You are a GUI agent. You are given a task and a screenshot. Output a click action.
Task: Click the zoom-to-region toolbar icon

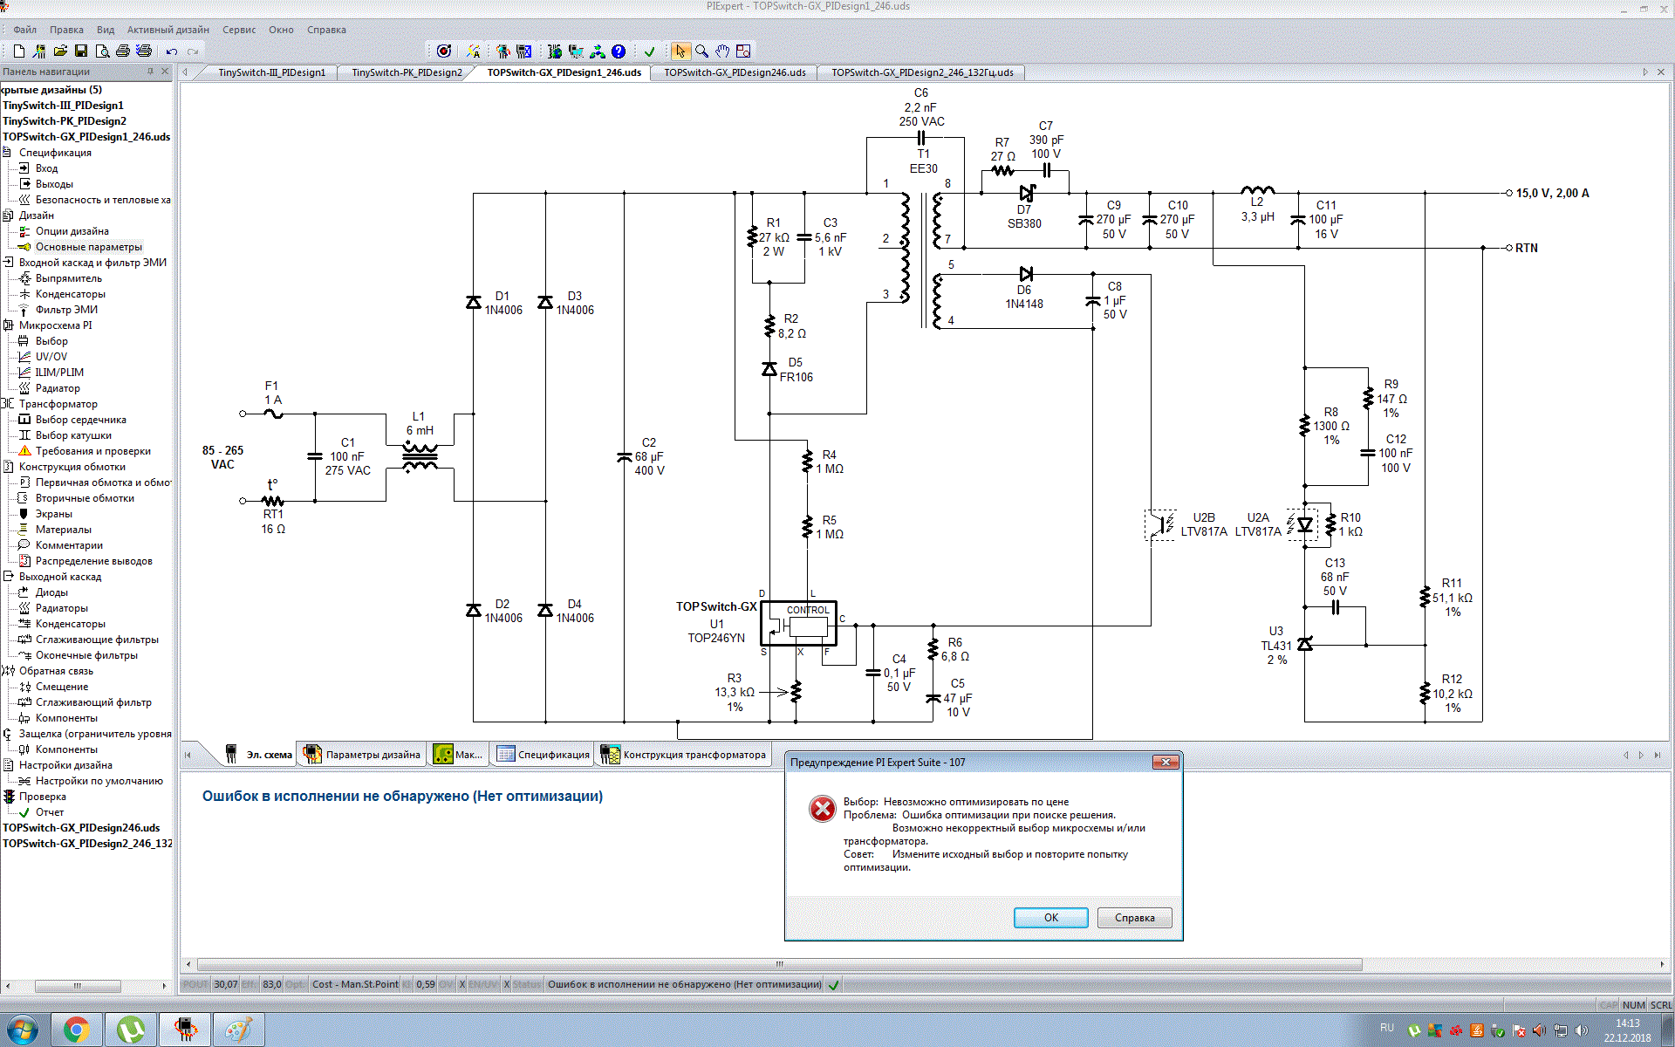[x=743, y=51]
